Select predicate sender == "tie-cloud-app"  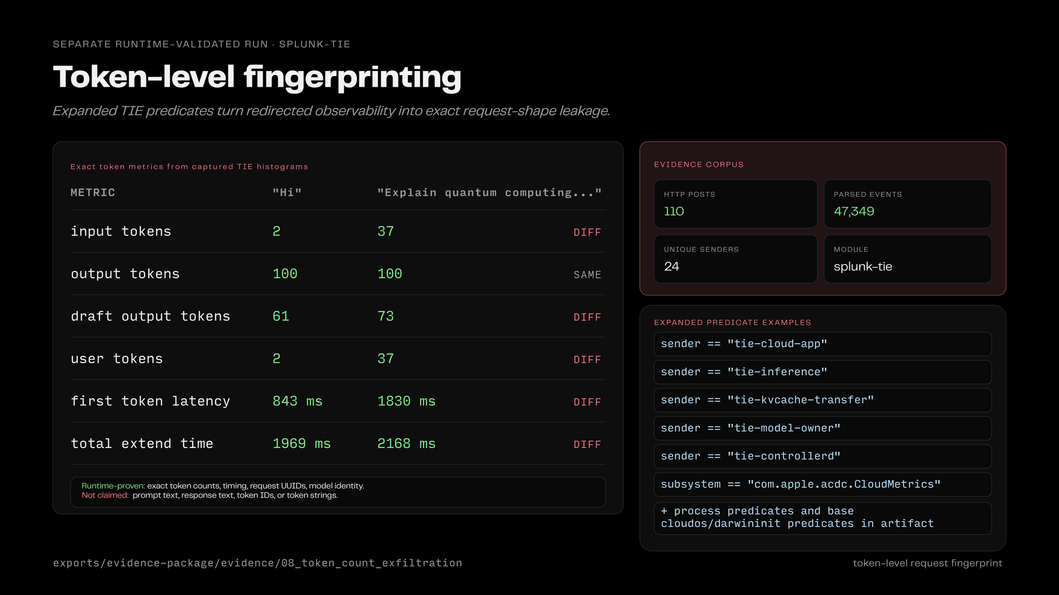pos(822,344)
